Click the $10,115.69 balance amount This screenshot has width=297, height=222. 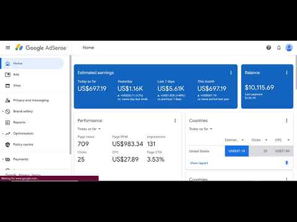[259, 88]
